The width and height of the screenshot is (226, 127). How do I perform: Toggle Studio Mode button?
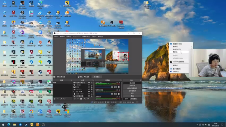click(132, 91)
